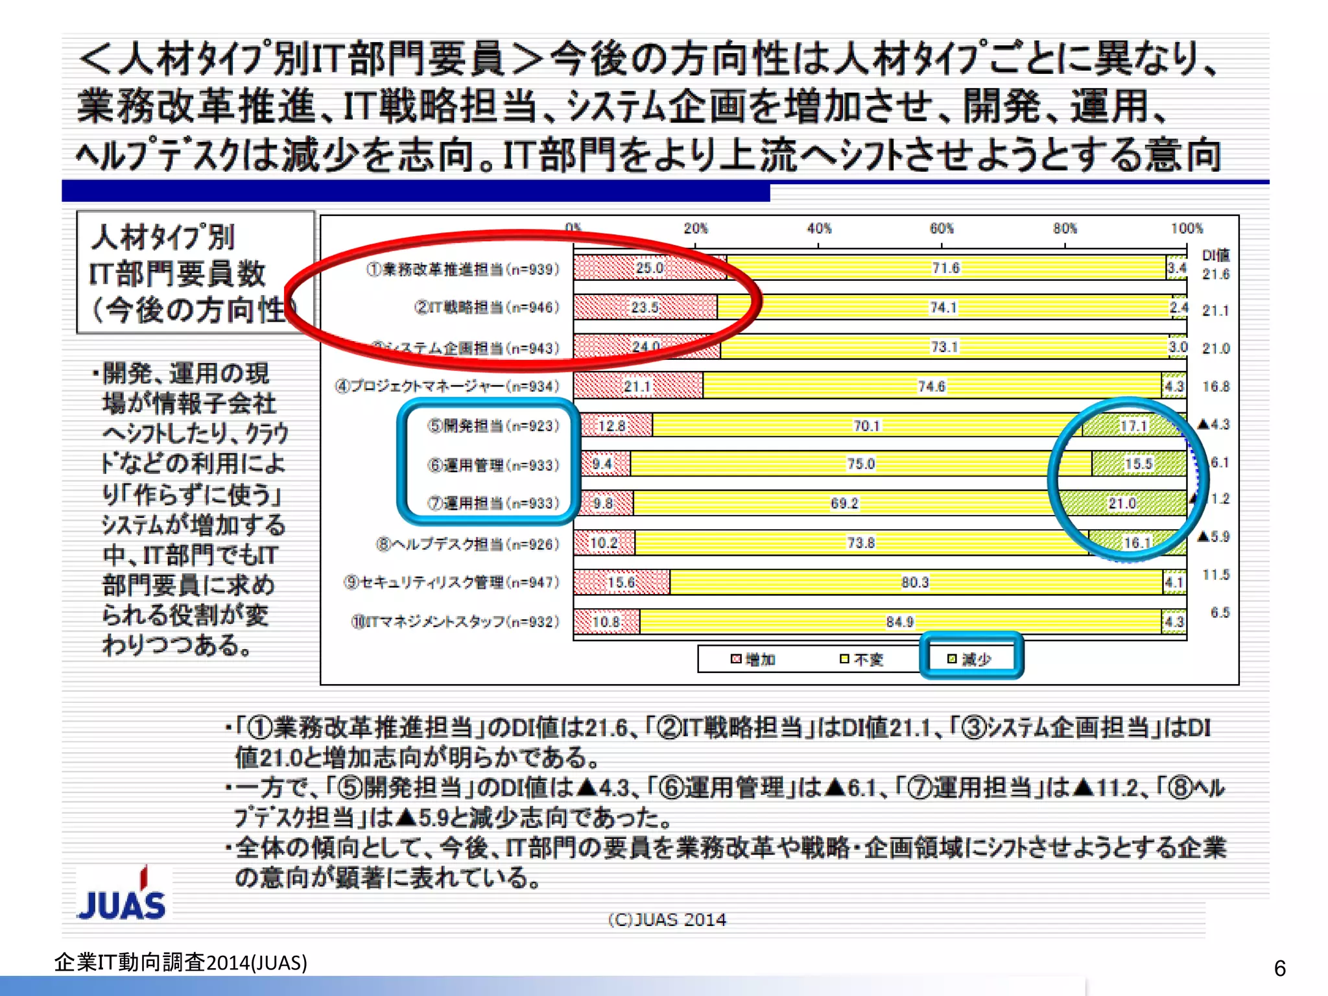Image resolution: width=1328 pixels, height=996 pixels.
Task: Click the DI value 21.6
Action: click(x=1216, y=274)
